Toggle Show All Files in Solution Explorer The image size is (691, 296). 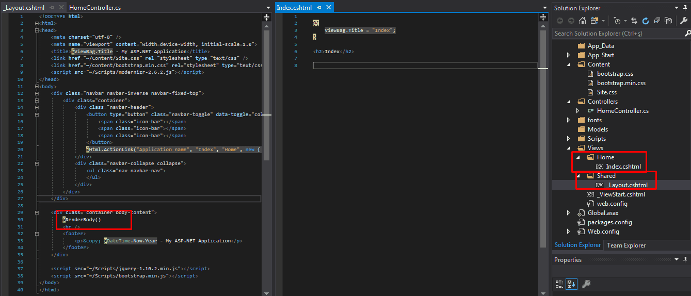point(668,21)
